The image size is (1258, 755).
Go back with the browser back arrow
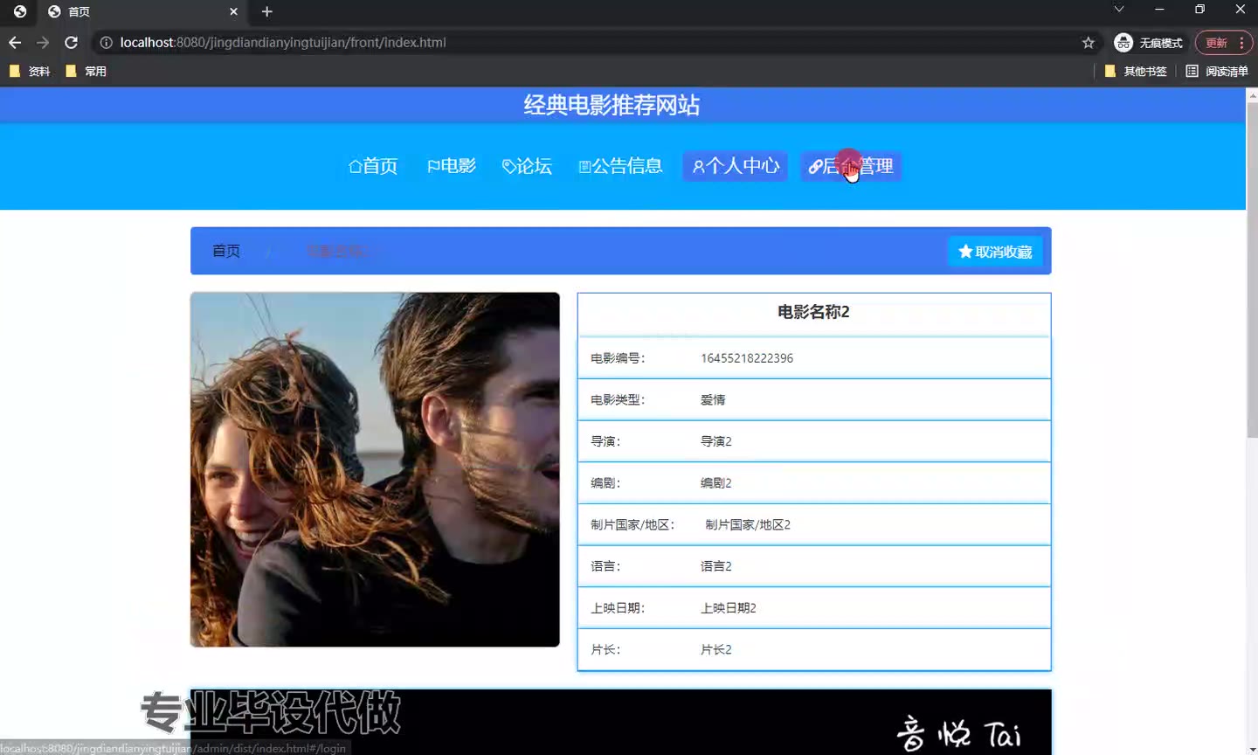tap(15, 42)
